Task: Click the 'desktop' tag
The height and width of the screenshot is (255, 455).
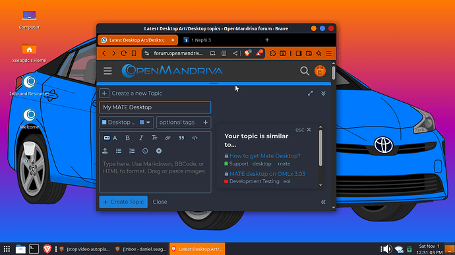Action: pos(262,164)
